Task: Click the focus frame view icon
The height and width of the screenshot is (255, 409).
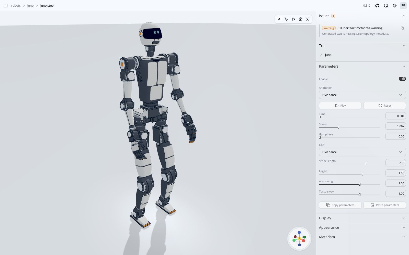Action: tap(308, 19)
